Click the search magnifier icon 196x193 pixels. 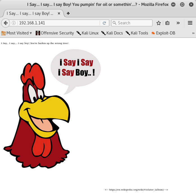tap(114, 23)
